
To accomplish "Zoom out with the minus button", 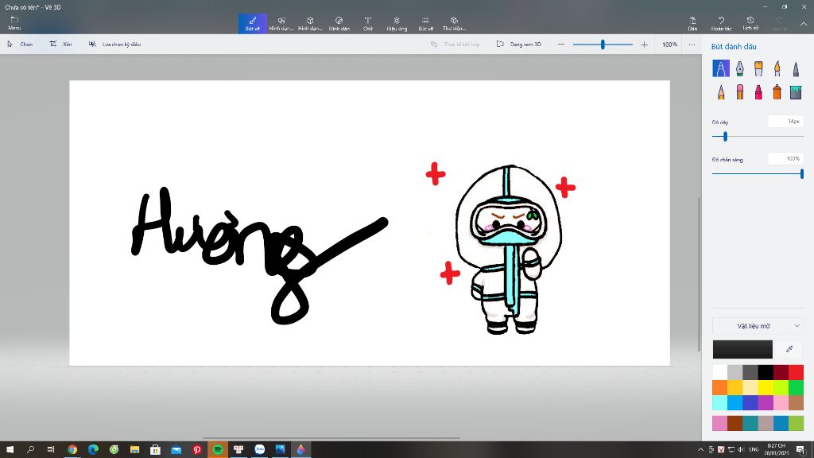I will click(560, 45).
